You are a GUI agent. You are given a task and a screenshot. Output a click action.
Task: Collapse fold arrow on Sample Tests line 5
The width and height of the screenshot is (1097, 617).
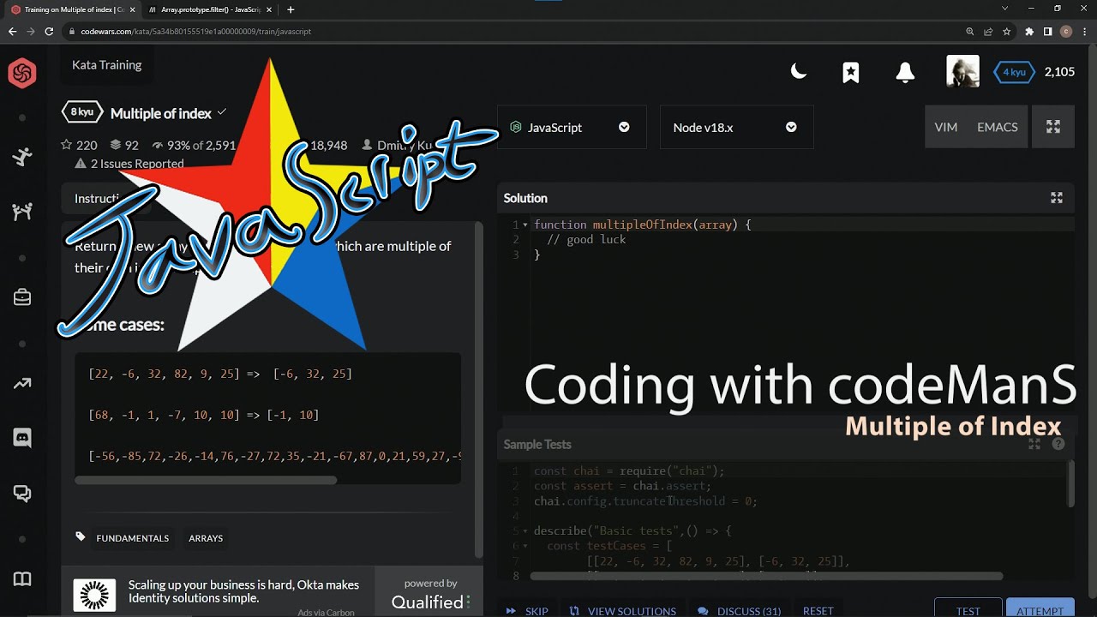click(525, 531)
